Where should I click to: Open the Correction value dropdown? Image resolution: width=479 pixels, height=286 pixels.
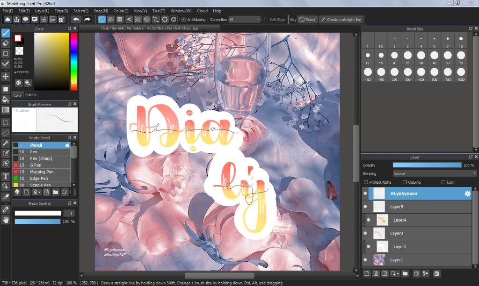coord(244,20)
